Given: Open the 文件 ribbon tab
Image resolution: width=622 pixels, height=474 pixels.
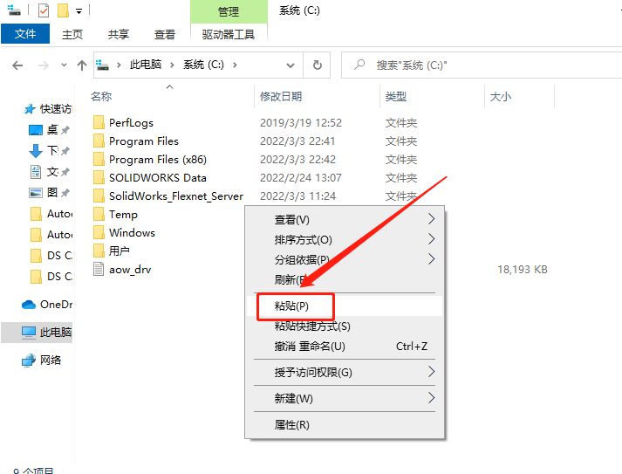Looking at the screenshot, I should 25,34.
